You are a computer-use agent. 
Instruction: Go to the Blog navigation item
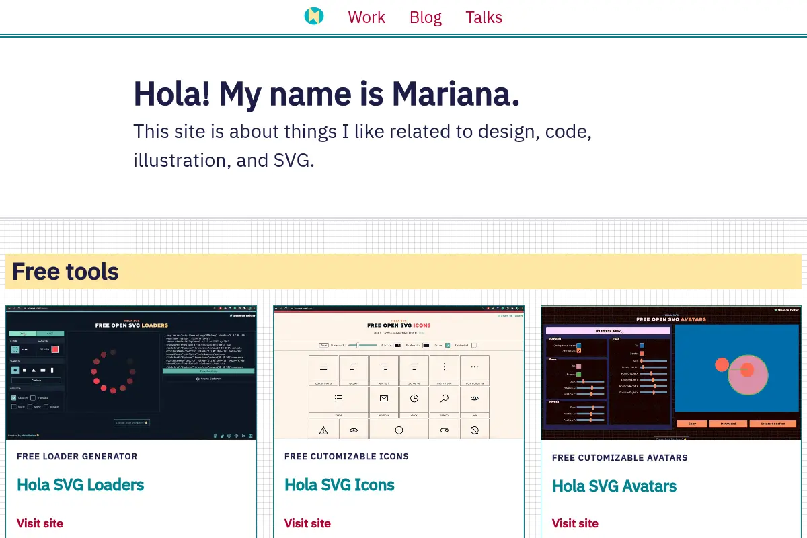[x=426, y=17]
